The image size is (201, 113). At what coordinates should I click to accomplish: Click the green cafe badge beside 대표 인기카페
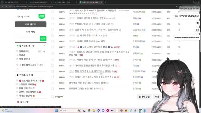42,16
